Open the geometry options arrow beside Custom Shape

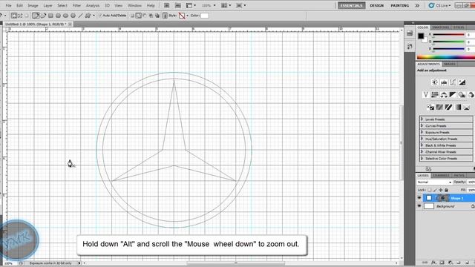click(x=94, y=16)
